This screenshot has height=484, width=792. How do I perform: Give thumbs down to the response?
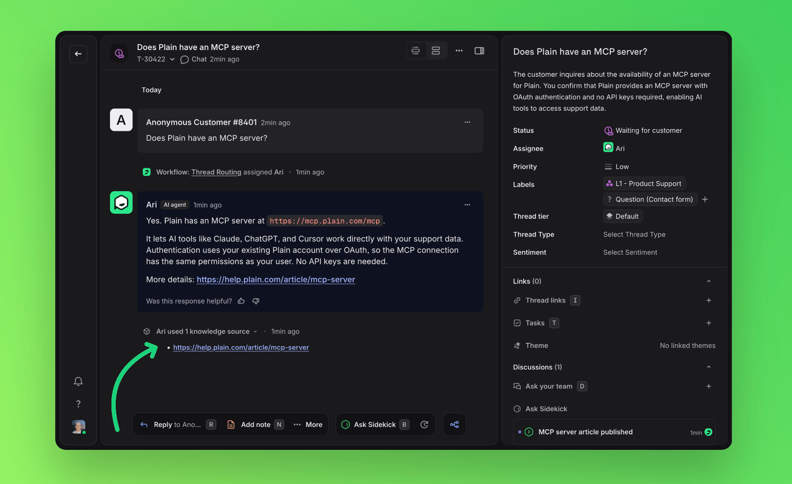click(256, 301)
